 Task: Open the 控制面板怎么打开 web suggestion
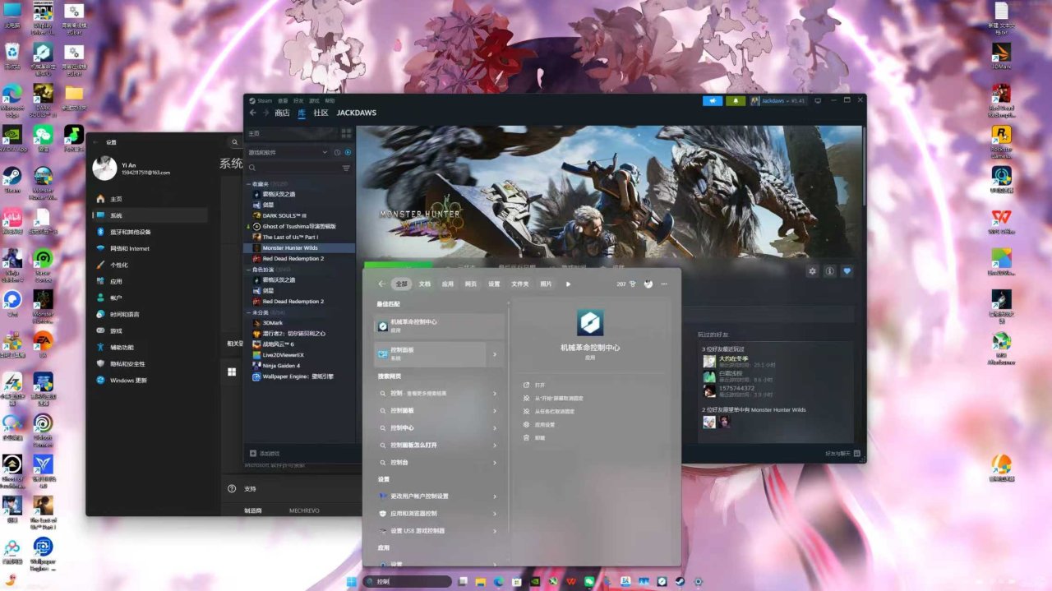(x=439, y=446)
